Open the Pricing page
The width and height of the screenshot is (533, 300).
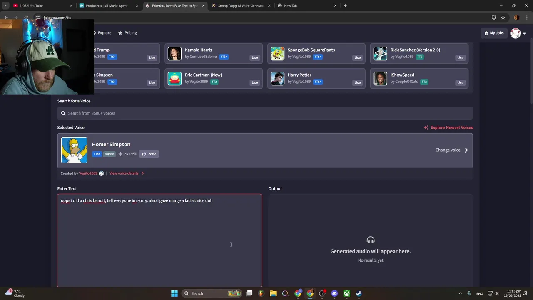127,33
